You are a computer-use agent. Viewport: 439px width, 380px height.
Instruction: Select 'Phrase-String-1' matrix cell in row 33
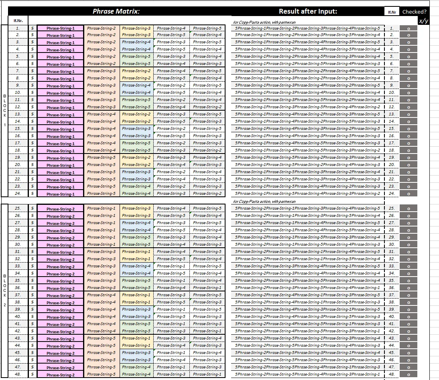(171, 266)
